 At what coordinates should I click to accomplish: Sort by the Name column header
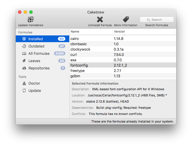click(91, 31)
